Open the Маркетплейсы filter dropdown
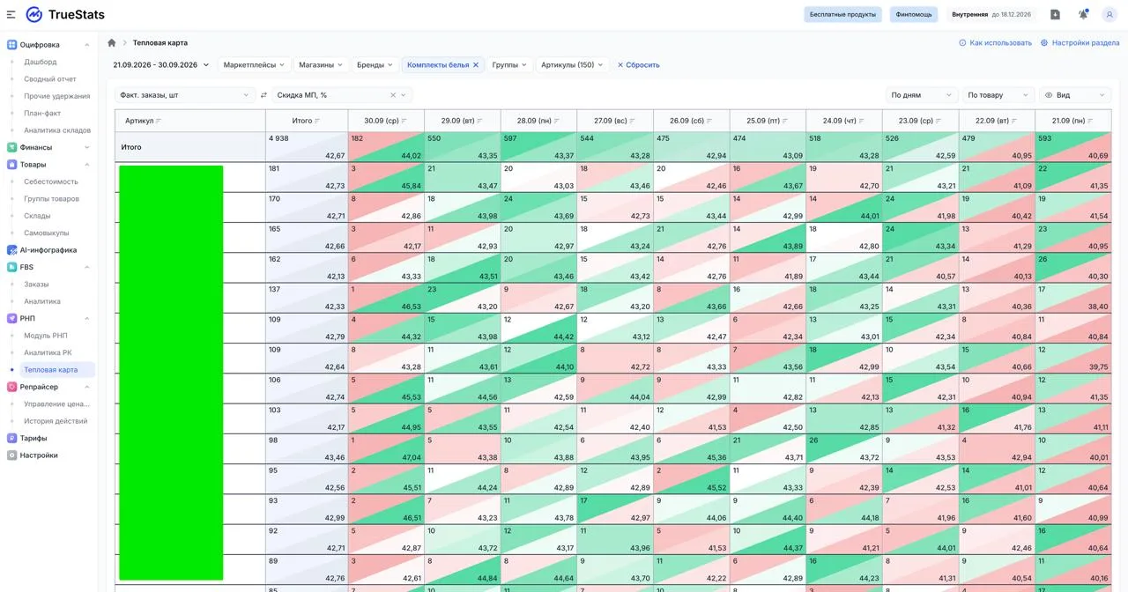Viewport: 1128px width, 592px height. [254, 64]
